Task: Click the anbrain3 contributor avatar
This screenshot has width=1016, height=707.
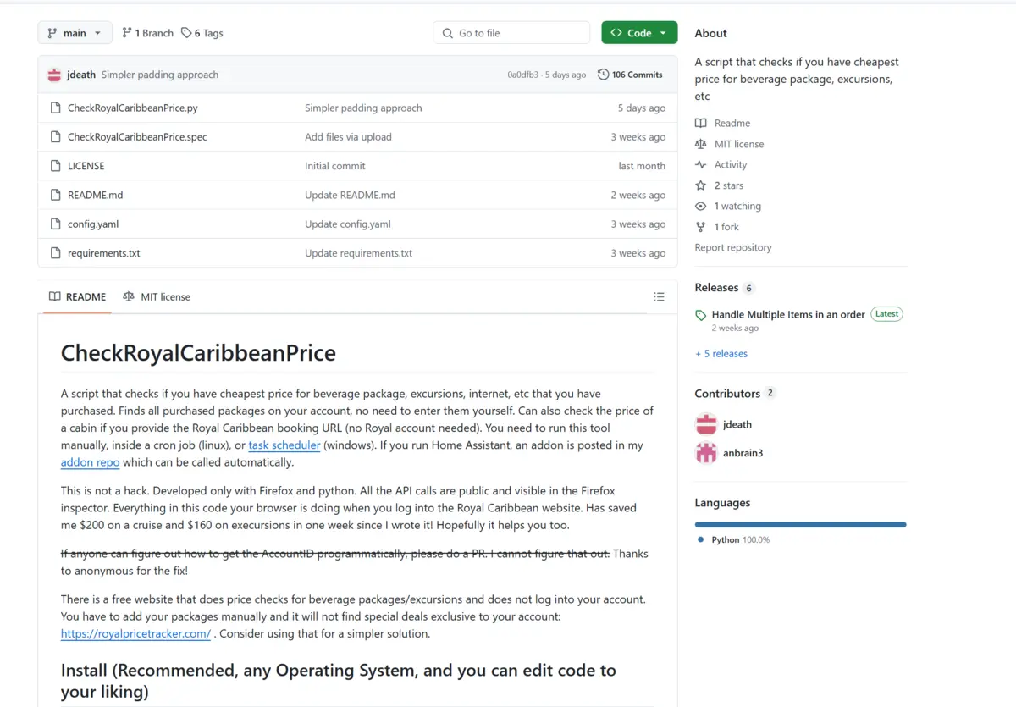Action: pyautogui.click(x=706, y=453)
